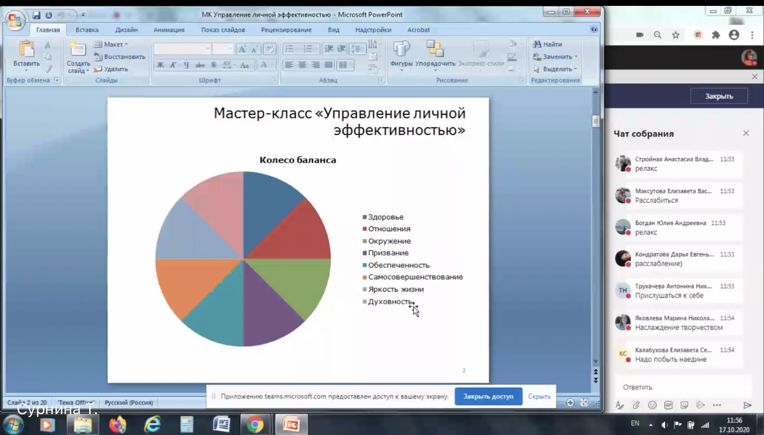Click the GIF icon in chat toolbar

tap(668, 405)
